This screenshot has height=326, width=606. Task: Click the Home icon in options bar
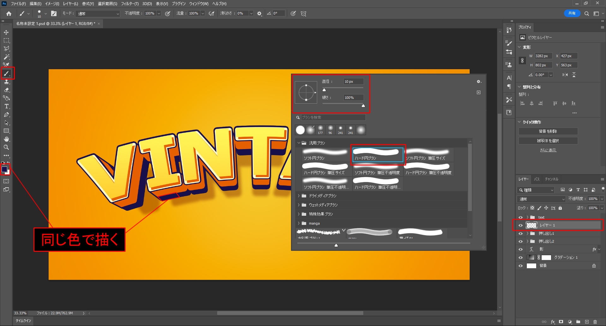9,14
